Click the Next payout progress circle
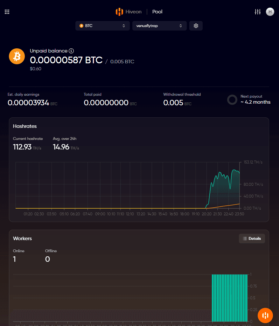The height and width of the screenshot is (326, 279). coord(232,100)
